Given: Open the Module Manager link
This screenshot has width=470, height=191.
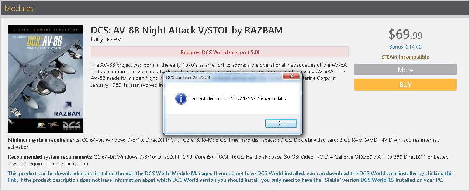Looking at the screenshot, I should 191,173.
